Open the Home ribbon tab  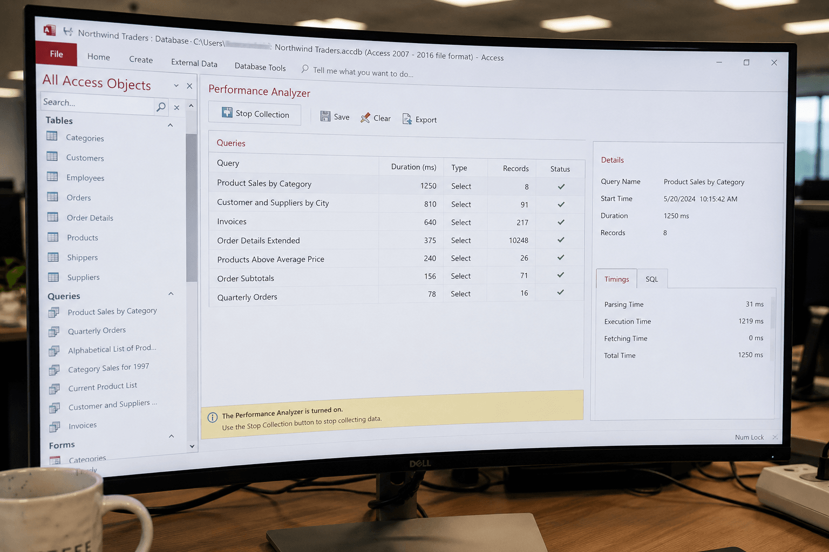[99, 57]
